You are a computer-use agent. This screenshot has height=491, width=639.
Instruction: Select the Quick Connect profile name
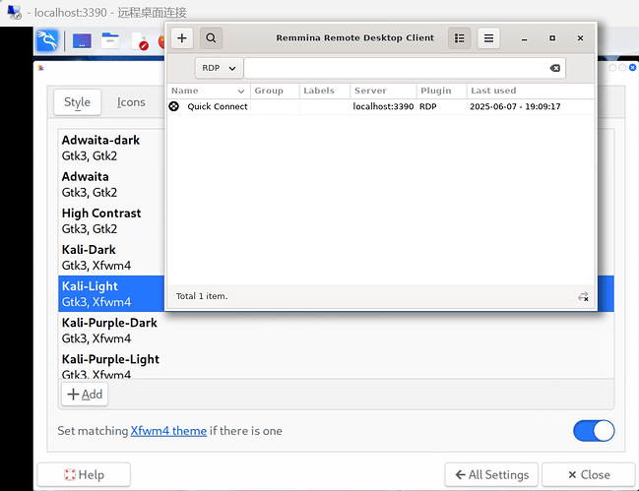click(218, 106)
